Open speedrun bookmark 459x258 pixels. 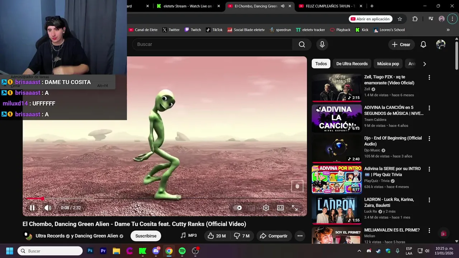[x=280, y=30]
